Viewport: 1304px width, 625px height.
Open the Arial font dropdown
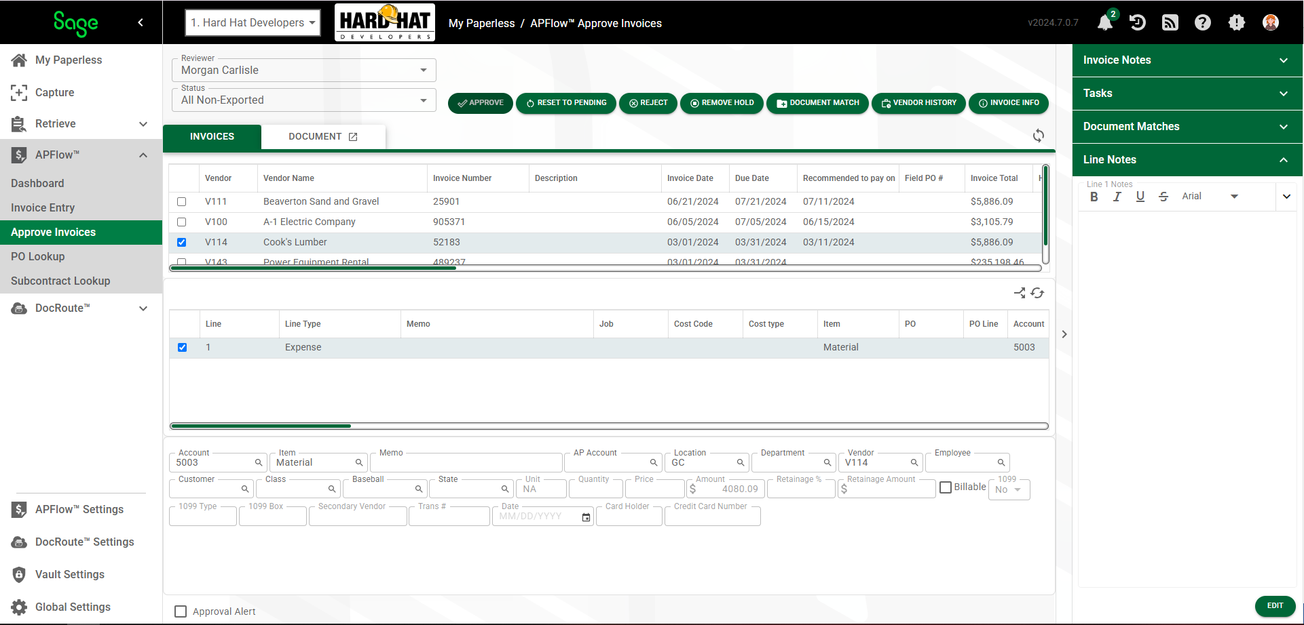[x=1210, y=197]
